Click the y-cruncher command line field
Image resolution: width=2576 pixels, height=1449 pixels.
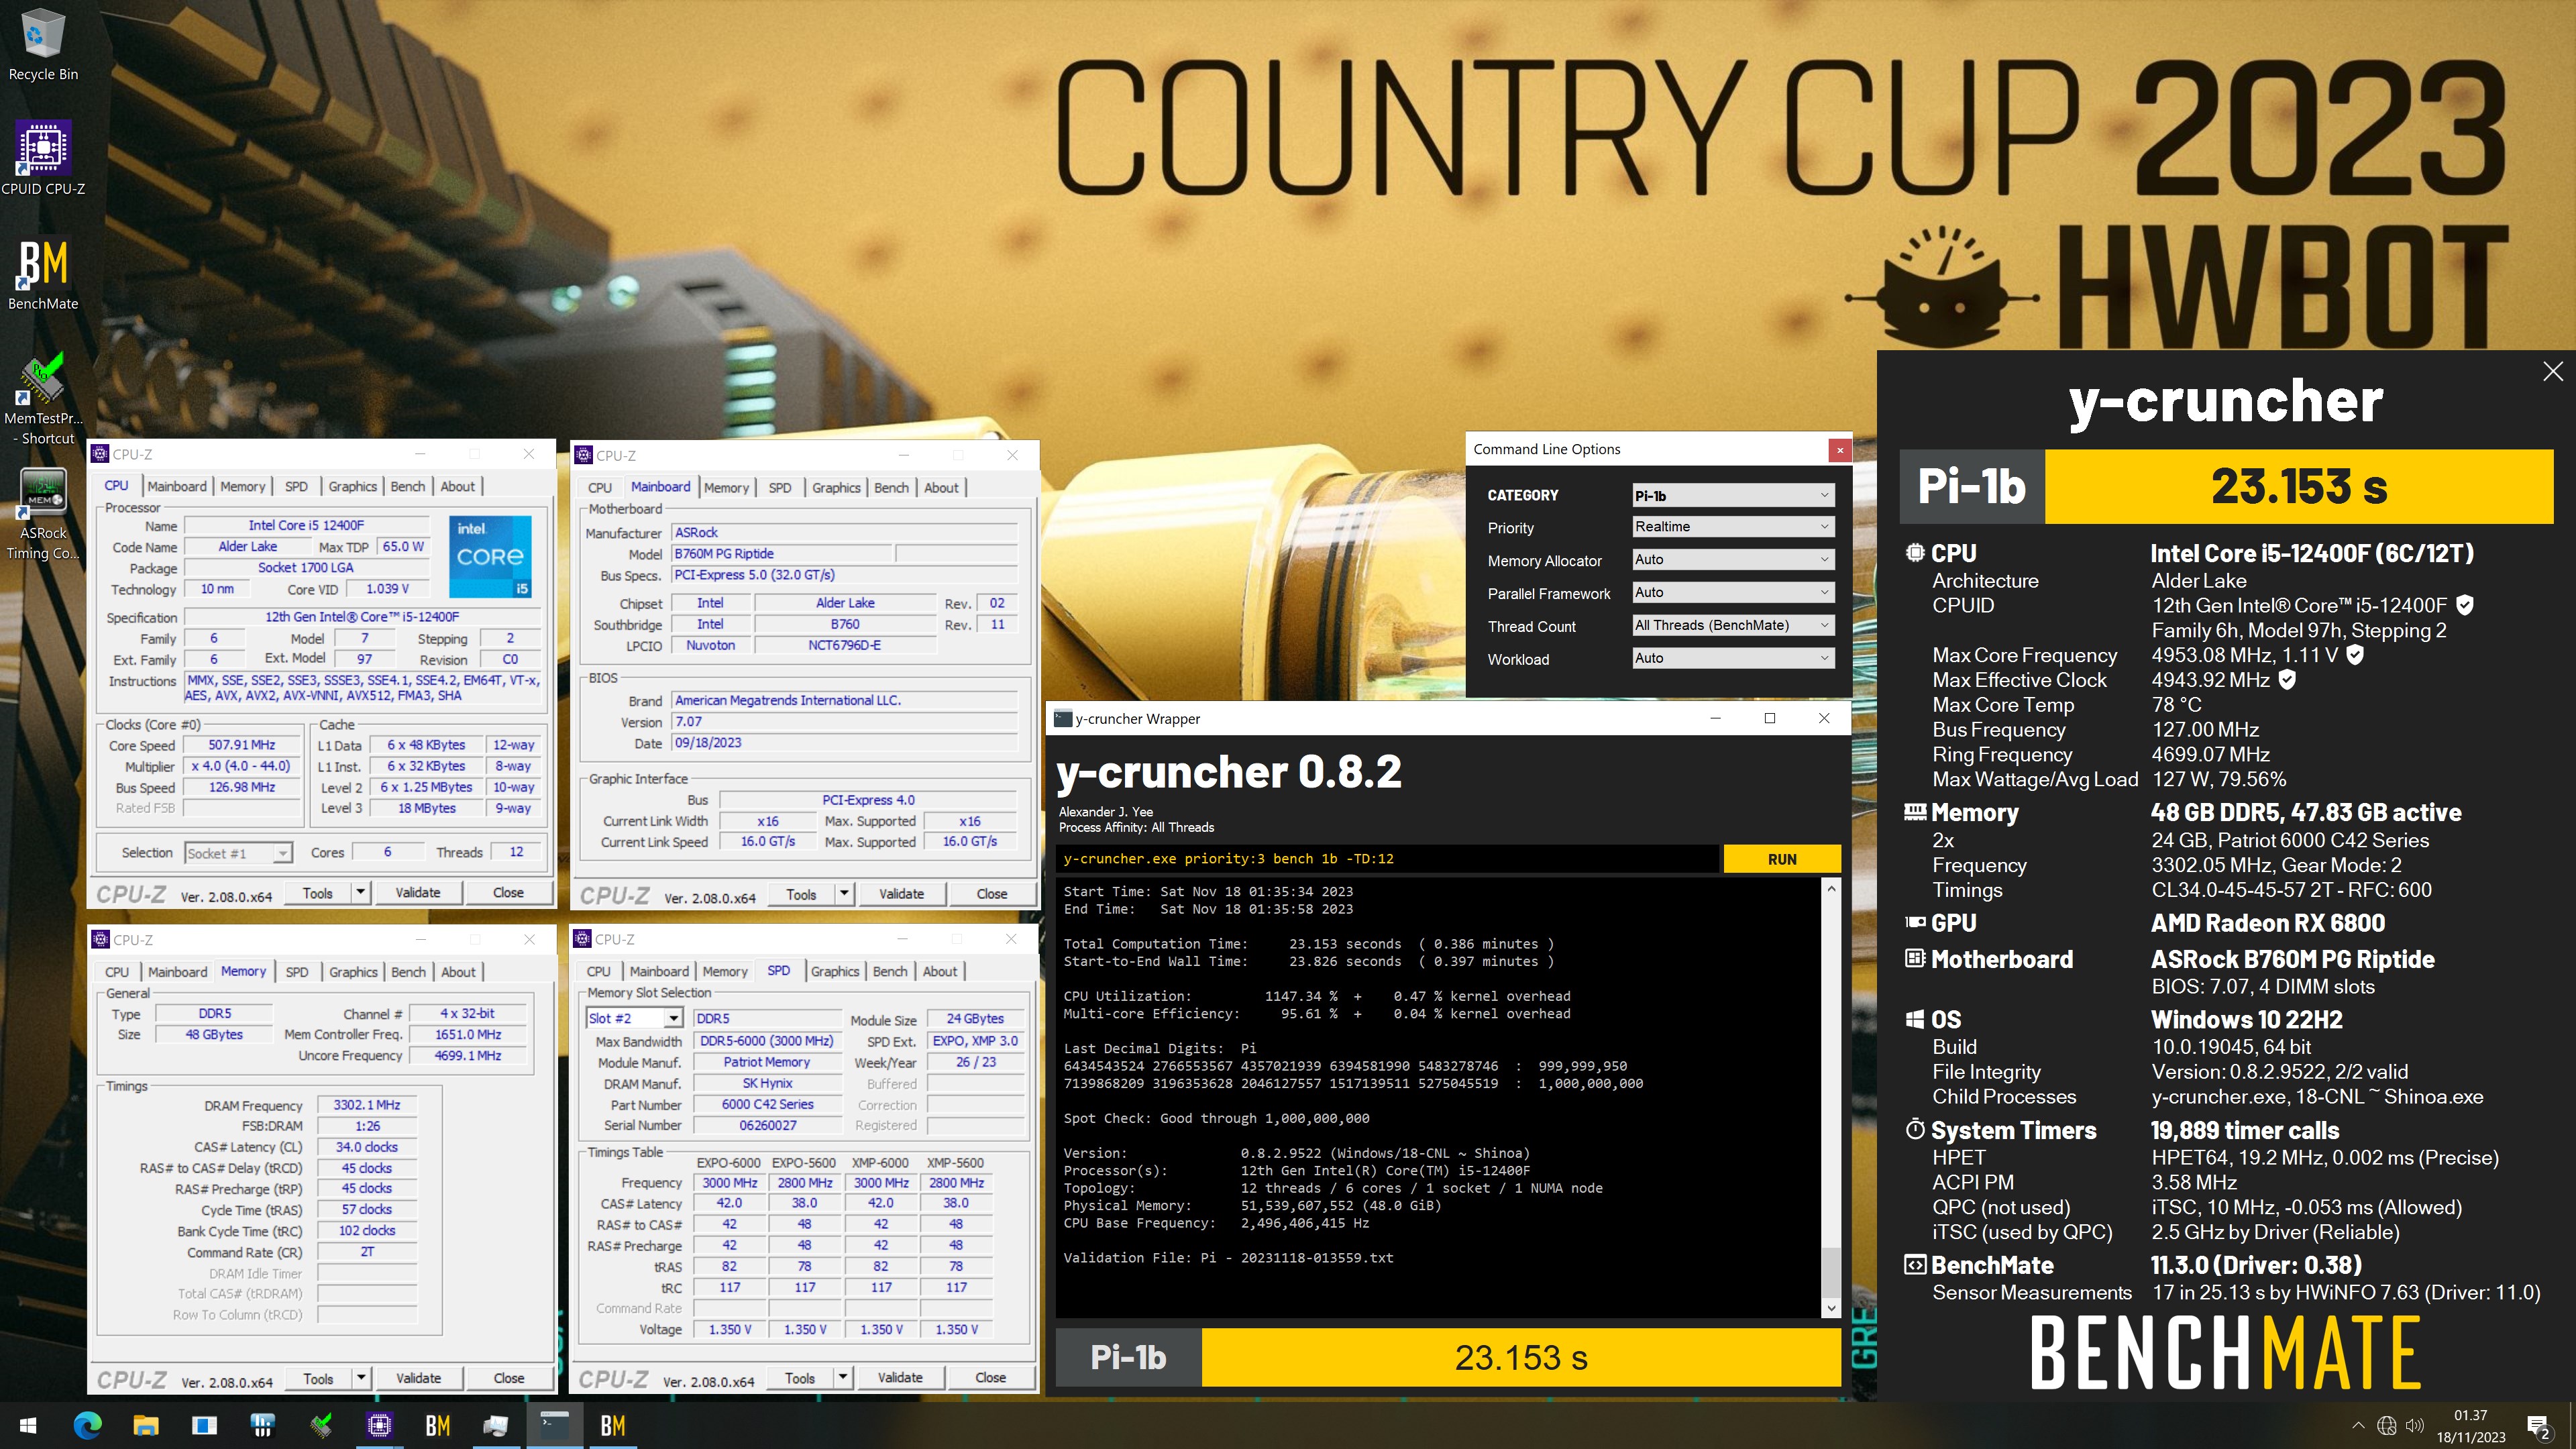[1388, 859]
